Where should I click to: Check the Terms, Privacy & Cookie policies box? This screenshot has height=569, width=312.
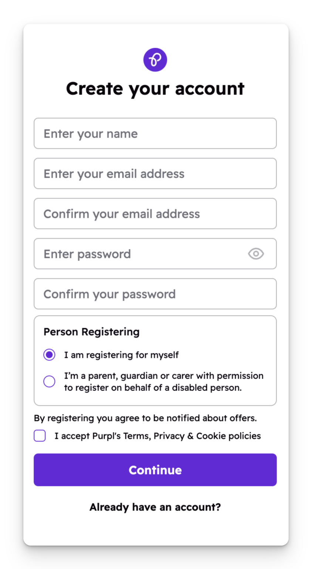click(40, 436)
